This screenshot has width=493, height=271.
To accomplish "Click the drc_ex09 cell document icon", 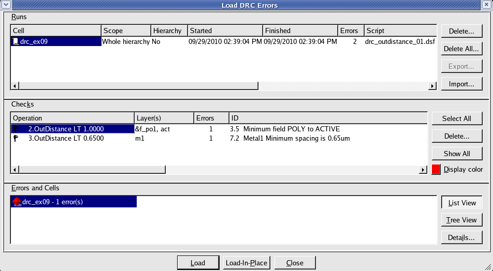I will pos(16,41).
